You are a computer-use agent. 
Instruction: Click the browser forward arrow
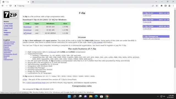(7, 6)
